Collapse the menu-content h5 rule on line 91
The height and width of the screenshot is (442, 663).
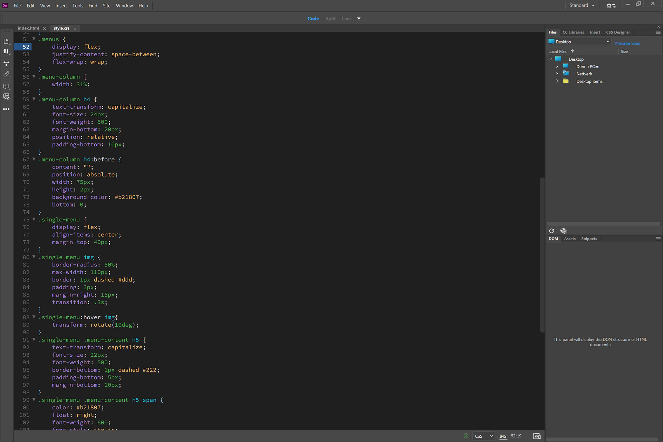[34, 339]
